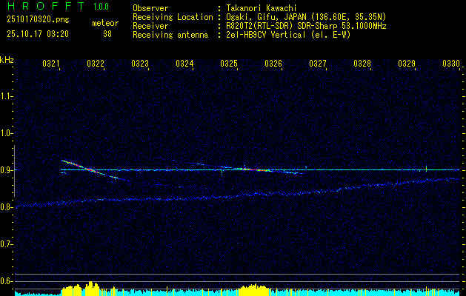Image resolution: width=466 pixels, height=296 pixels.
Task: Click the 0321 time axis marker
Action: click(51, 63)
